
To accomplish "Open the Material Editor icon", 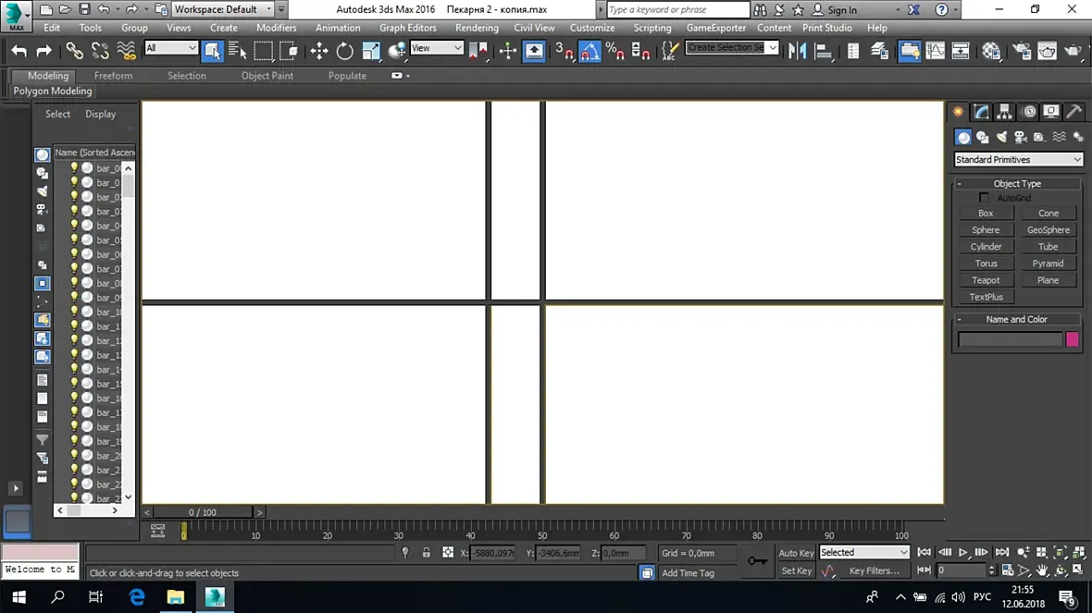I will coord(991,51).
